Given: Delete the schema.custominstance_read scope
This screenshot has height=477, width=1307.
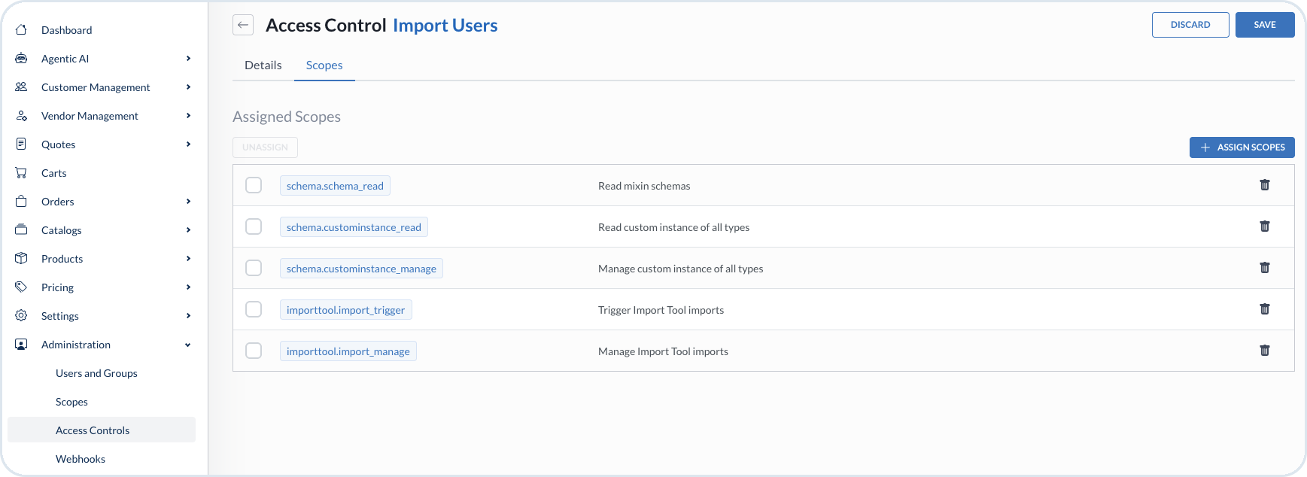Looking at the screenshot, I should 1265,226.
